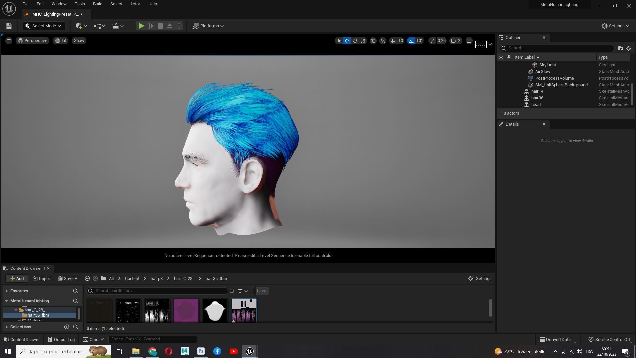
Task: Open camera speed setting showing 2
Action: click(x=456, y=41)
